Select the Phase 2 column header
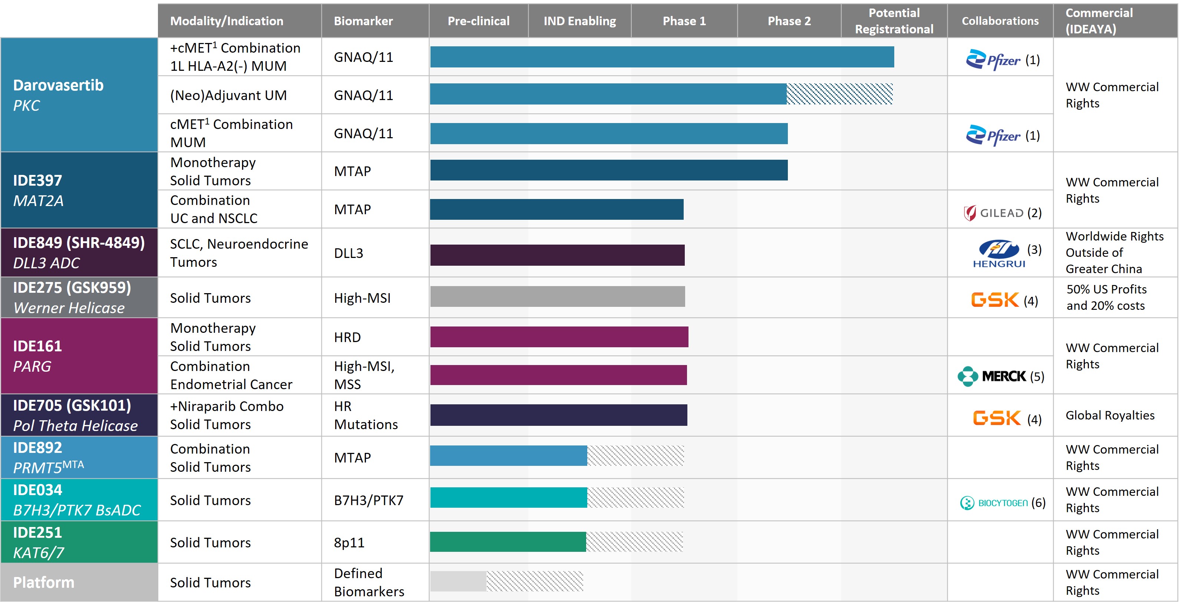This screenshot has height=610, width=1179. click(x=789, y=21)
